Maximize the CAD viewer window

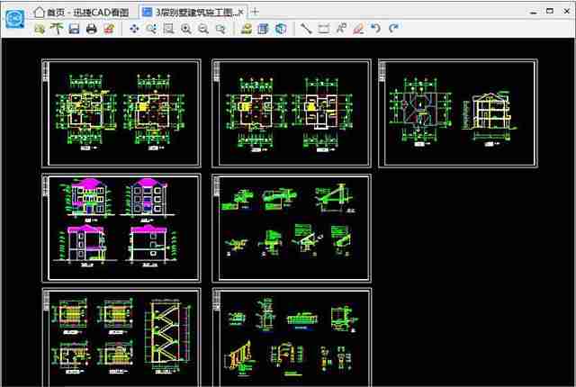(x=550, y=12)
